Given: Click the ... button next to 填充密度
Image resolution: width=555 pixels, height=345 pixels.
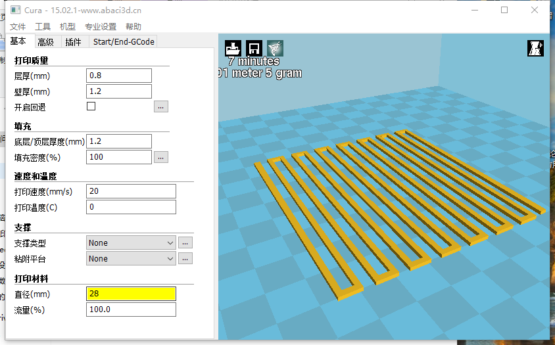Looking at the screenshot, I should [160, 157].
